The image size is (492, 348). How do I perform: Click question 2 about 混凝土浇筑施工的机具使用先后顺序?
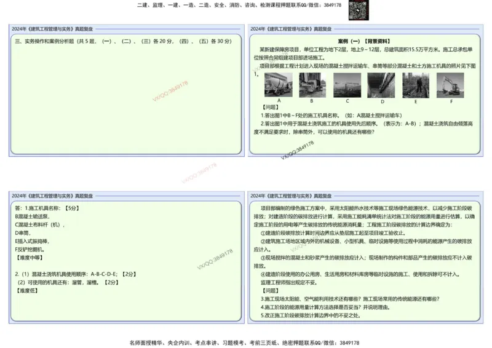point(363,128)
